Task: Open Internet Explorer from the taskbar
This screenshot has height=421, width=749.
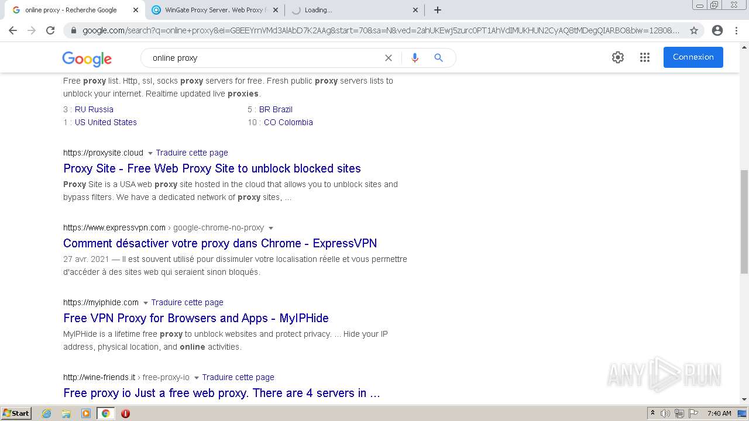Action: (x=47, y=413)
